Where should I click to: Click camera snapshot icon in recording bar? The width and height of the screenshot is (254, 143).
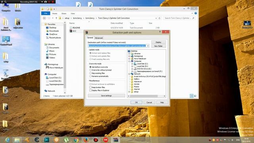click(46, 2)
